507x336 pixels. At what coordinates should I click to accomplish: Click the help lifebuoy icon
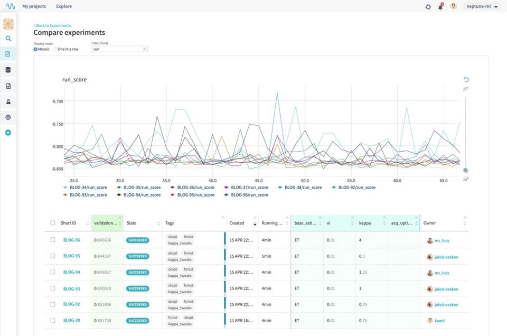point(428,7)
